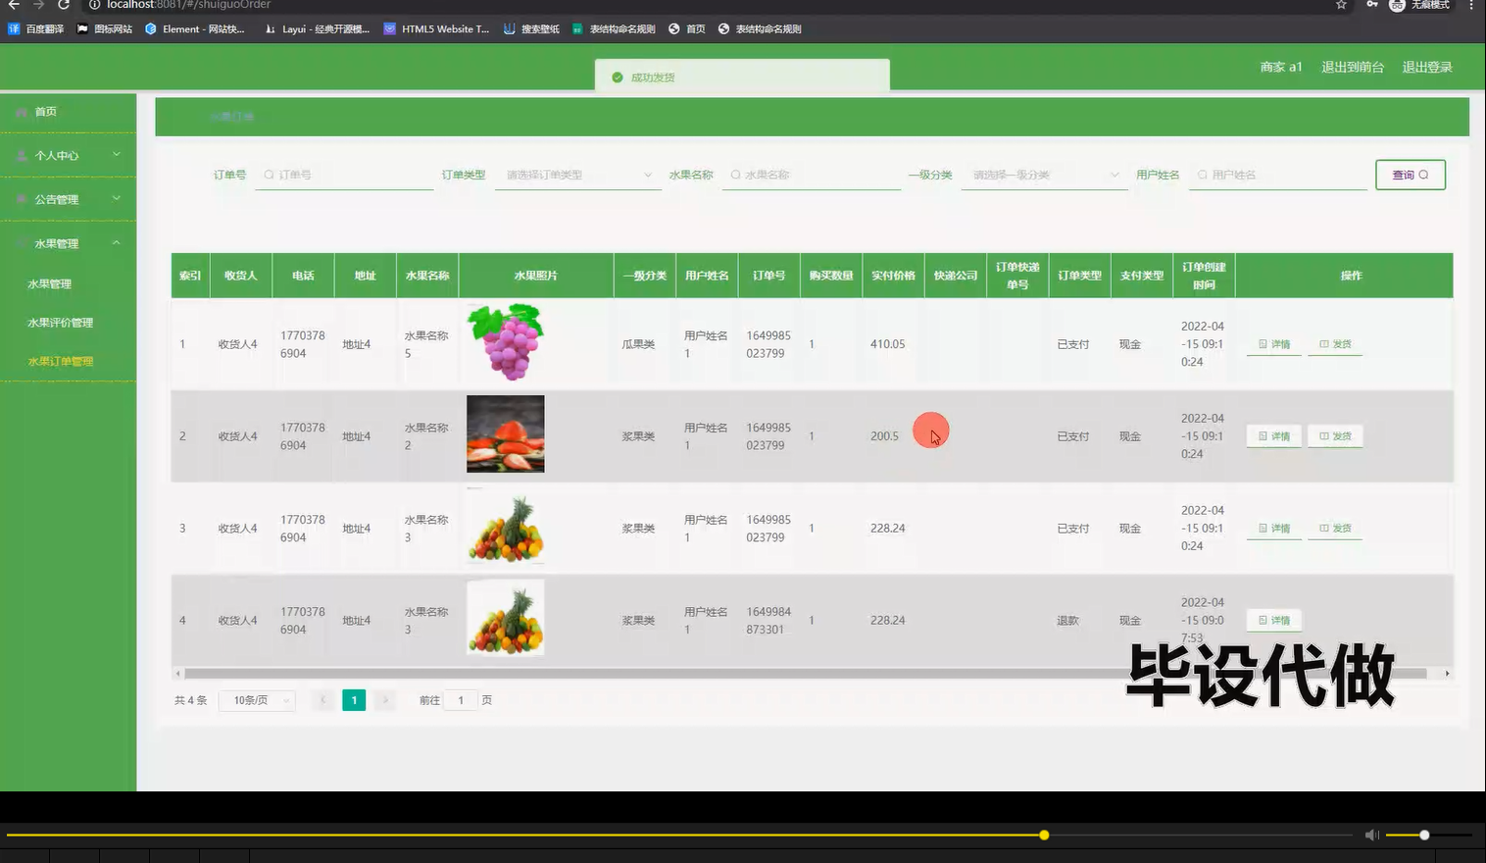Viewport: 1486px width, 863px height.
Task: Click 发货 for order row 1
Action: pos(1335,344)
